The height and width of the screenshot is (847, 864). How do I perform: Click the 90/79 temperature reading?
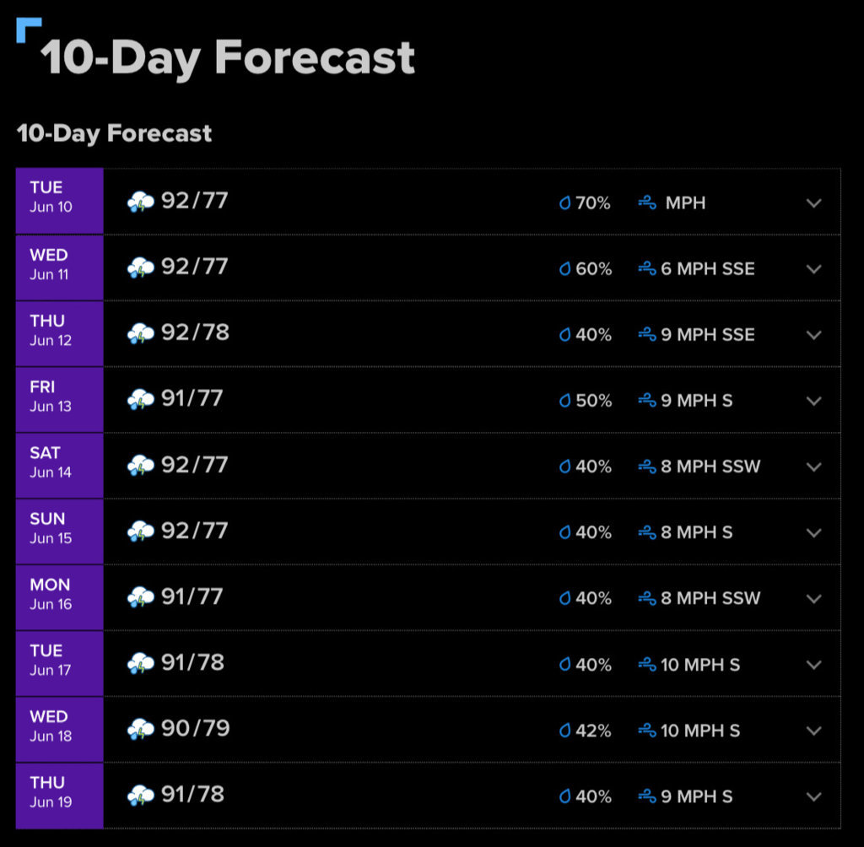click(195, 729)
